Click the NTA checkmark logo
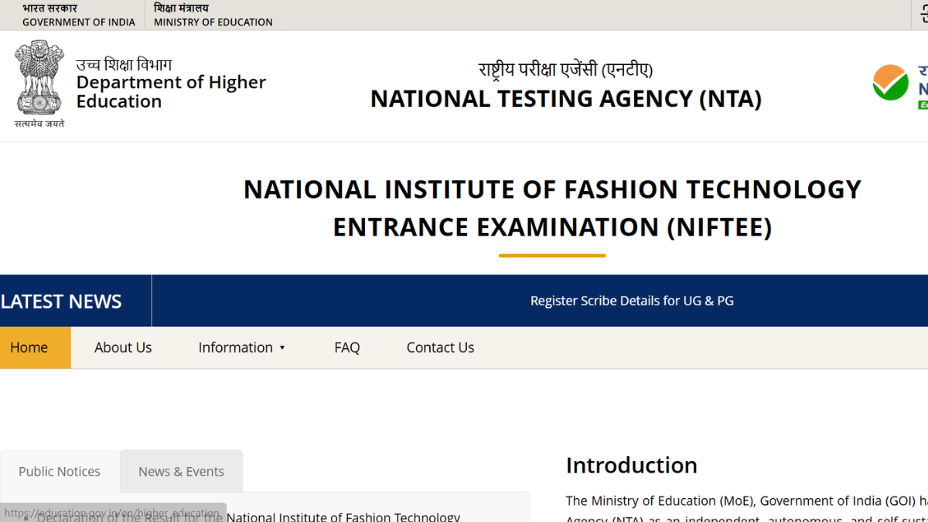 coord(891,83)
